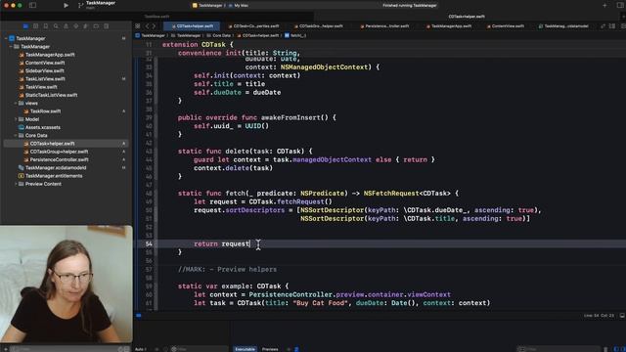Viewport: 626px width, 352px height.
Task: Open the Breakpoint navigator
Action: pos(96,26)
